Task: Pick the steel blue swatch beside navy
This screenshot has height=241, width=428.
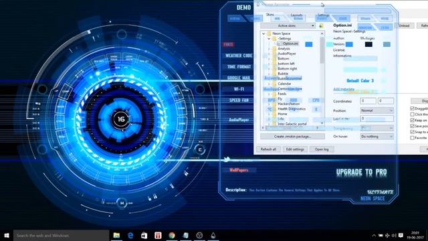Action: coord(387,44)
